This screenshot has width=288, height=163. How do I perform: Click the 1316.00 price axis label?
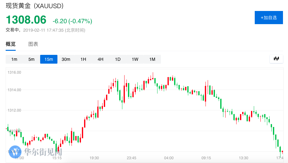[14, 72]
